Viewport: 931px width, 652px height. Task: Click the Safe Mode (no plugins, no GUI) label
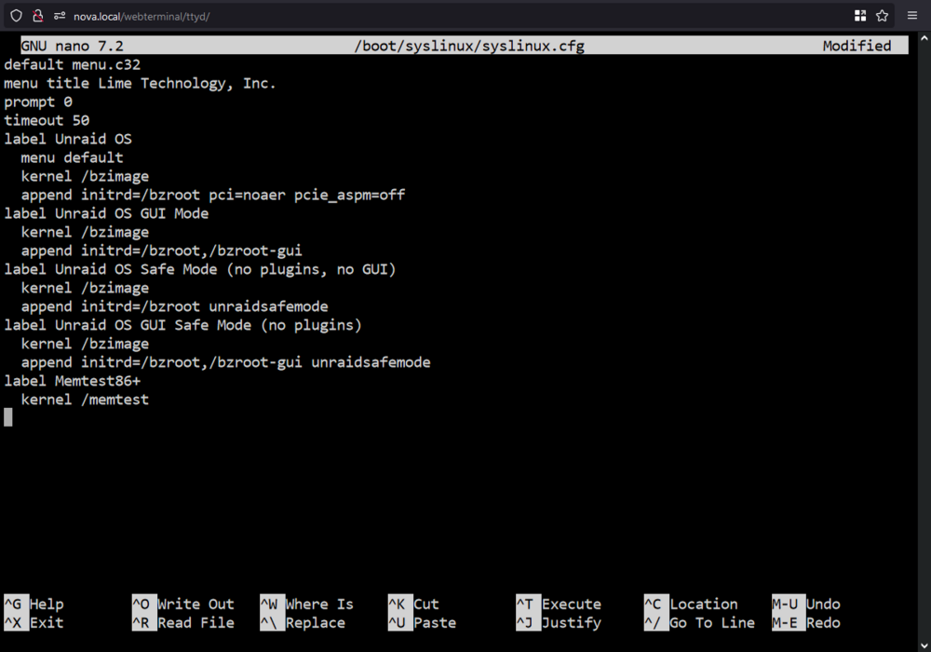pyautogui.click(x=200, y=269)
